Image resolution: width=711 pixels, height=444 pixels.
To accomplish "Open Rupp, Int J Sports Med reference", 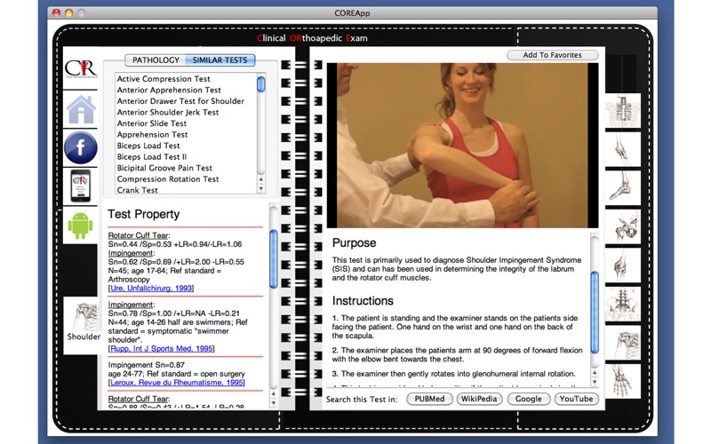I will coord(162,348).
